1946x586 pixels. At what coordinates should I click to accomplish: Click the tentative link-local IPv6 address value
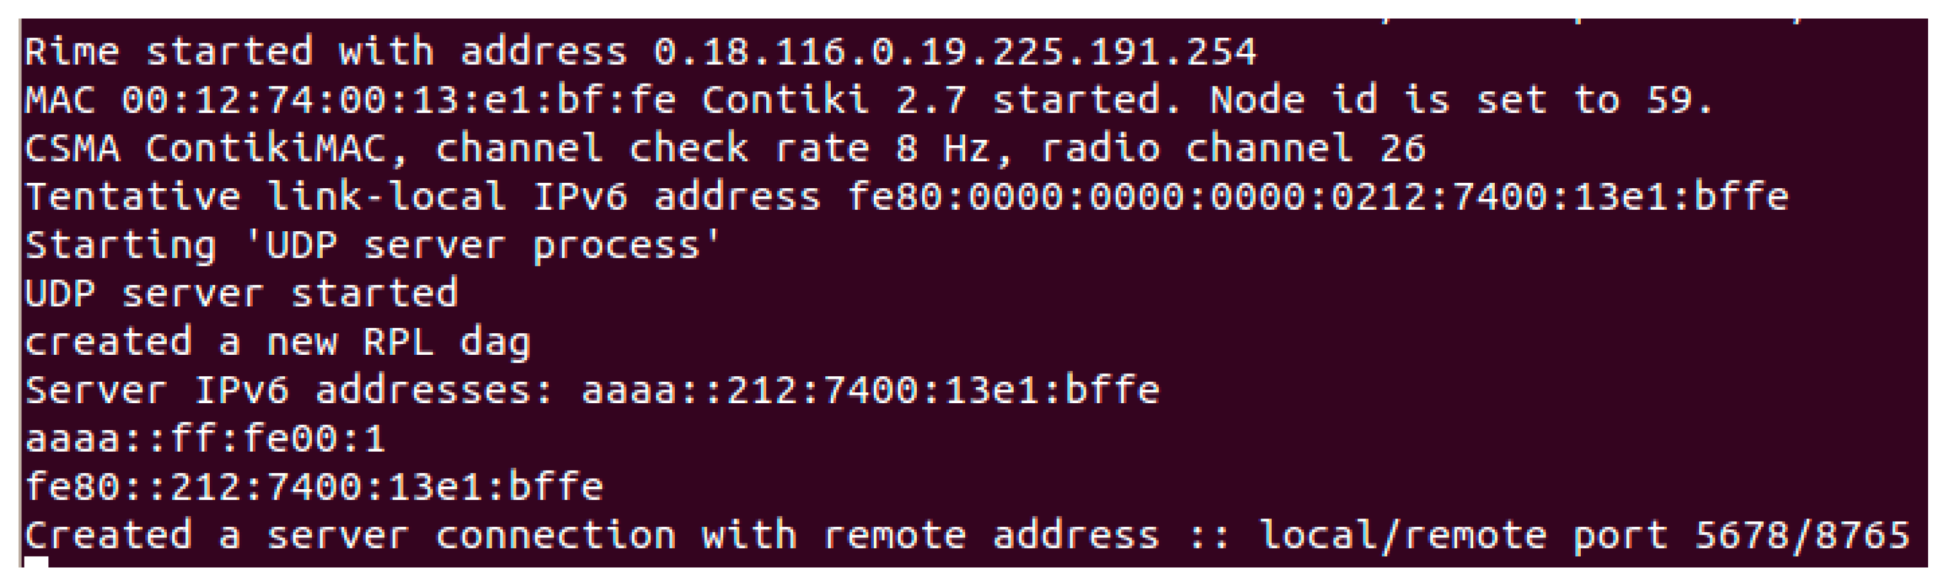tap(1317, 197)
